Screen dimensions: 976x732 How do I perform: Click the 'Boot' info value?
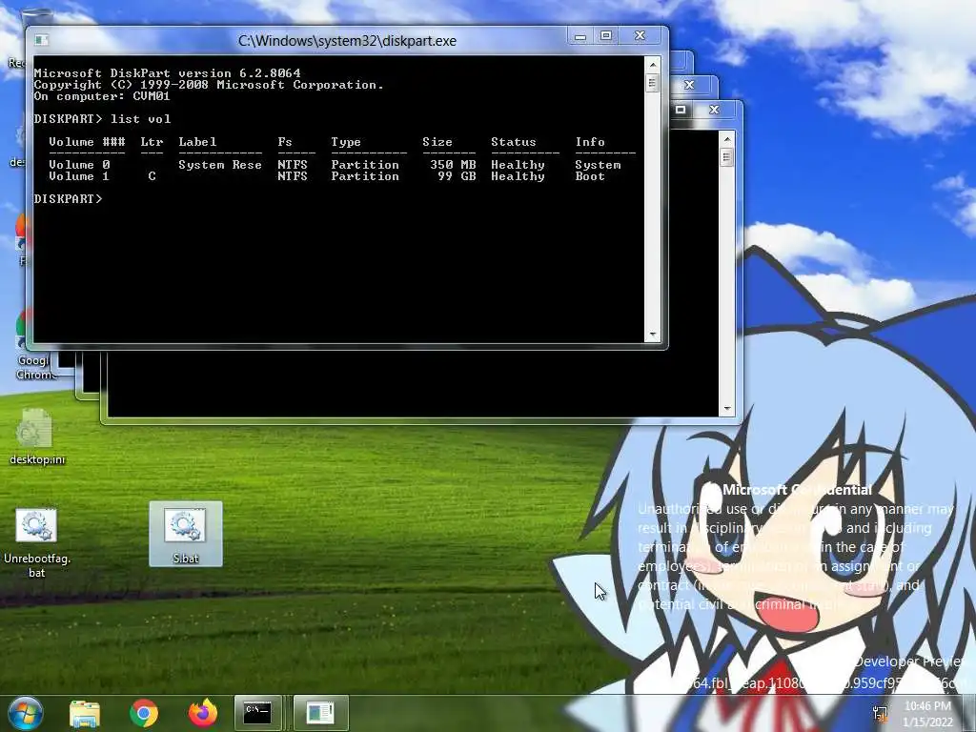coord(590,176)
